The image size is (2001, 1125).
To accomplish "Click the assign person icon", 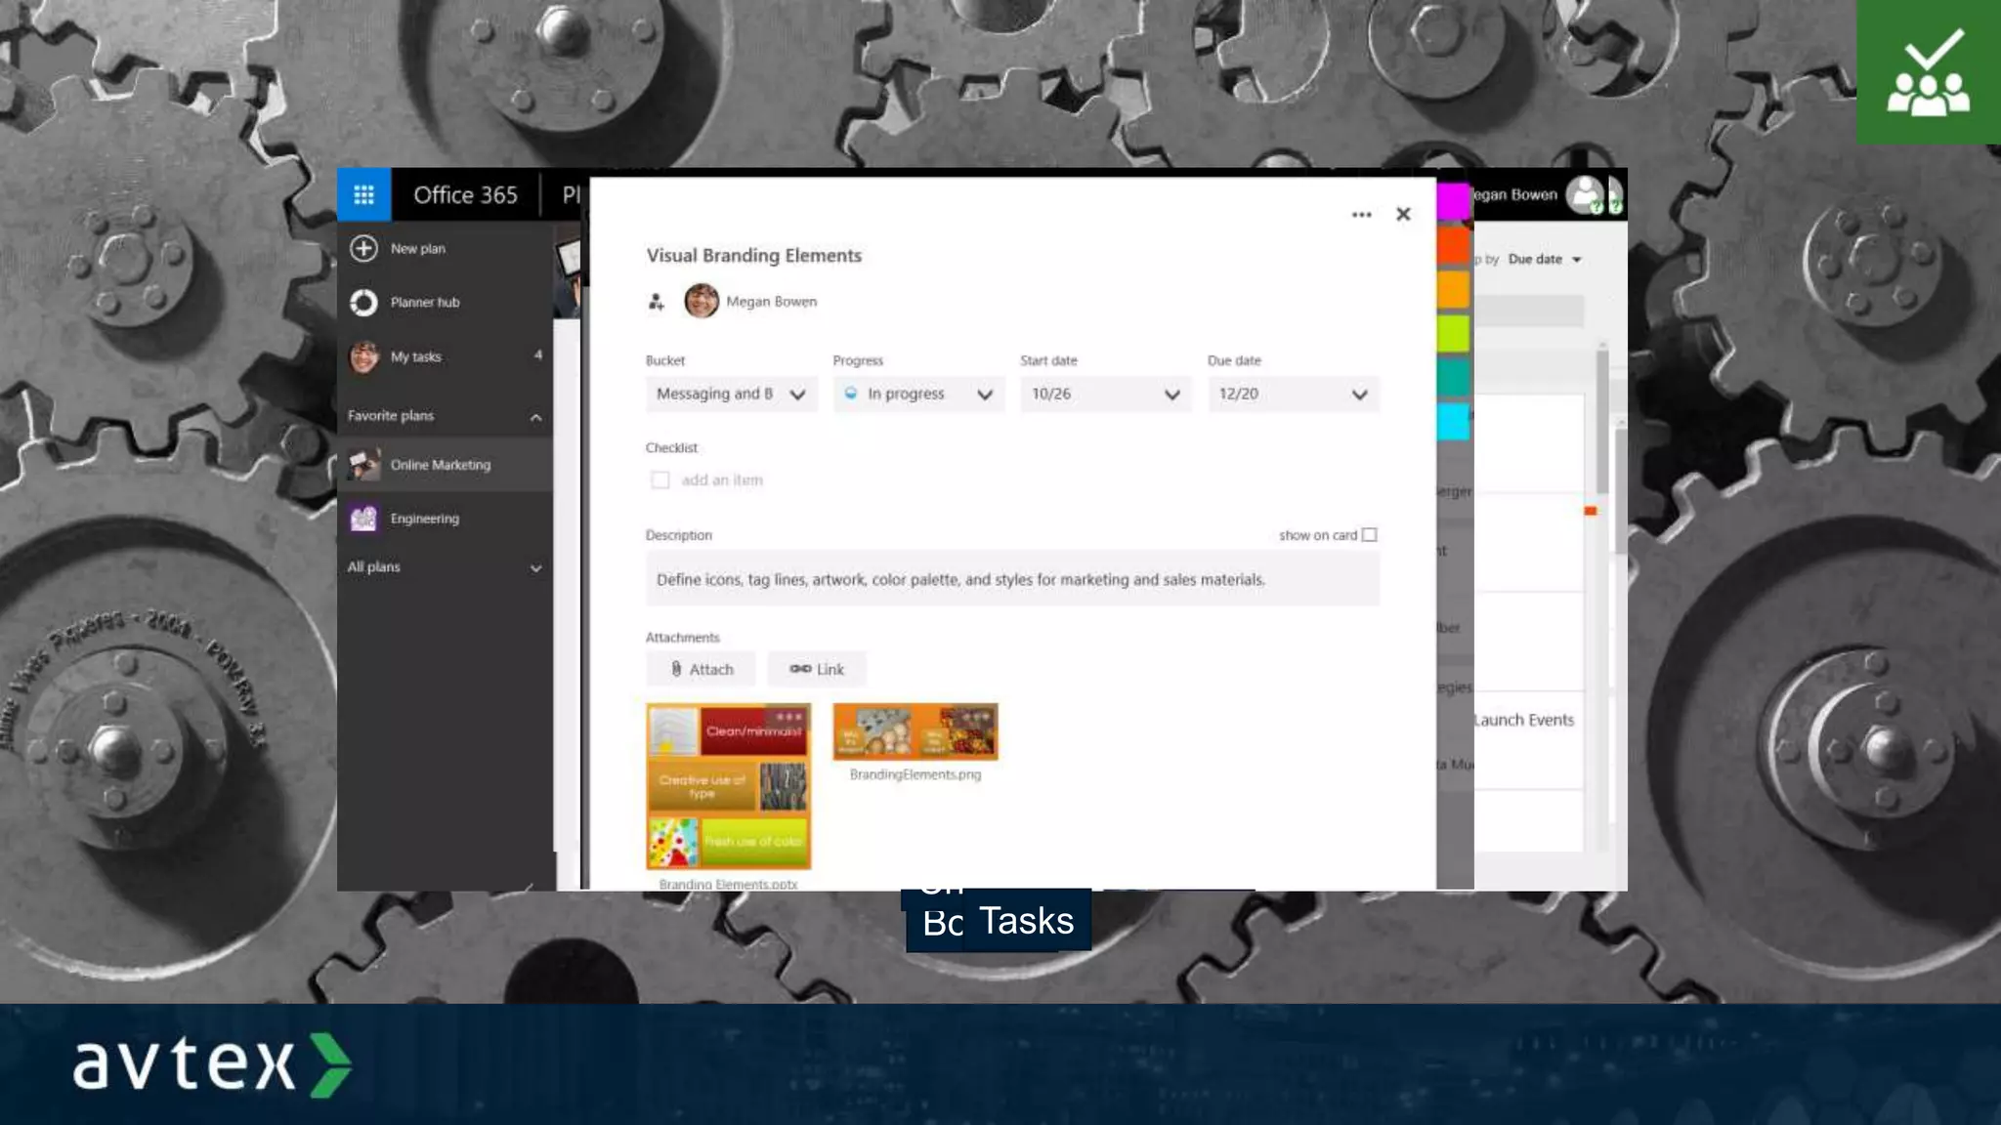I will [657, 303].
